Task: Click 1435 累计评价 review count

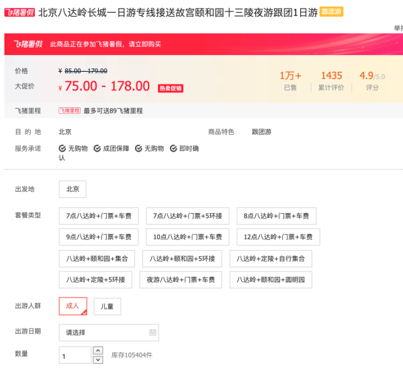Action: tap(331, 81)
